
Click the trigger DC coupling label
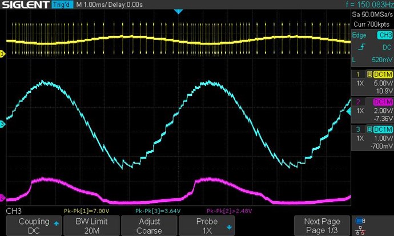tap(387, 47)
